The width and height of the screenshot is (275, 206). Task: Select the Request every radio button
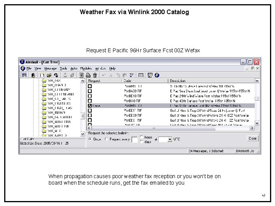click(107, 139)
